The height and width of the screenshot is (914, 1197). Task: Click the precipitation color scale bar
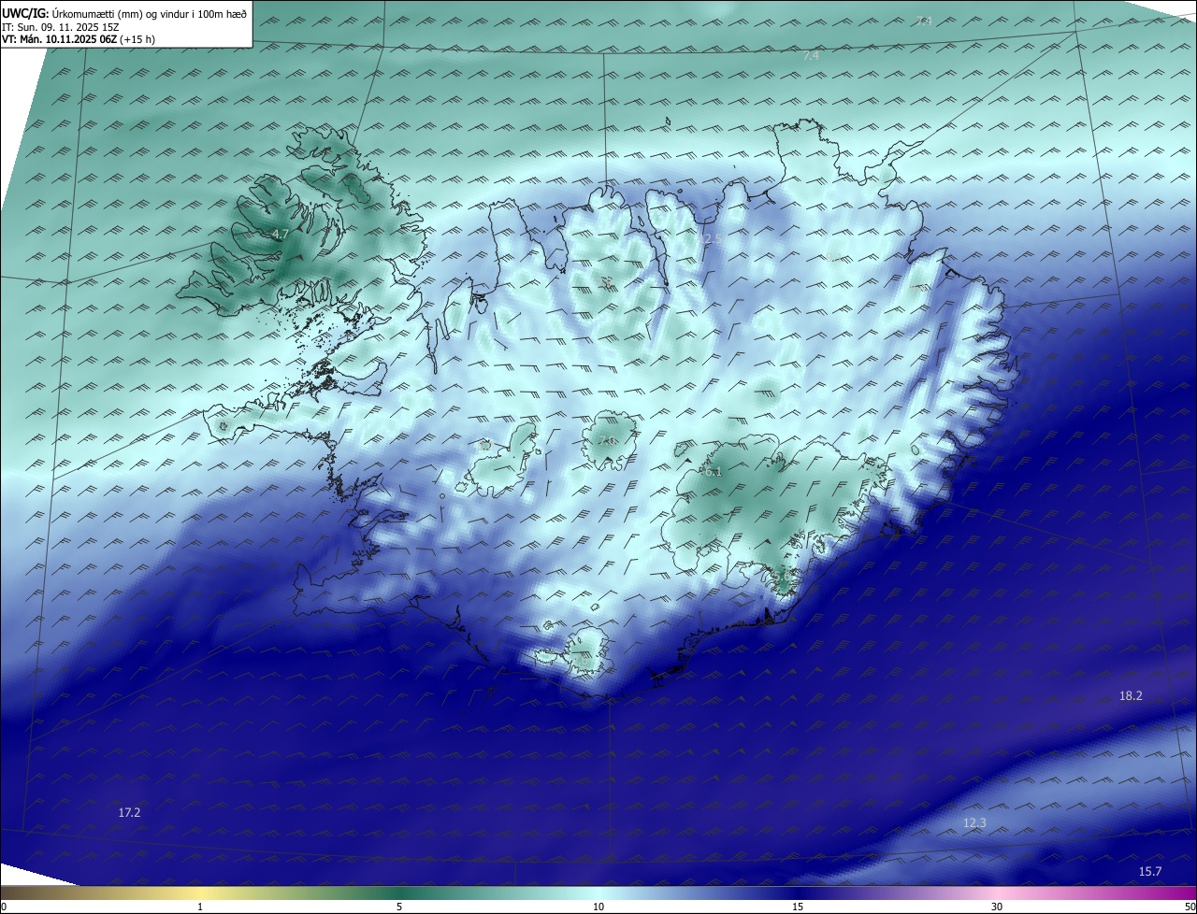pos(598,893)
